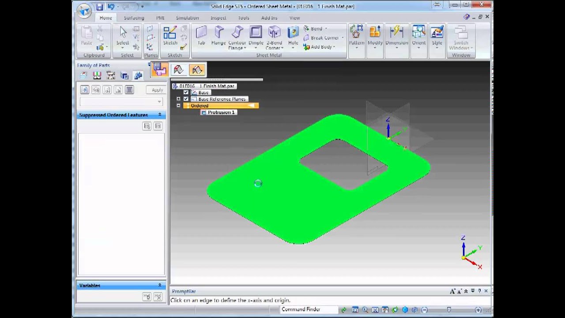Click the Style tool
The height and width of the screenshot is (318, 565).
(437, 35)
